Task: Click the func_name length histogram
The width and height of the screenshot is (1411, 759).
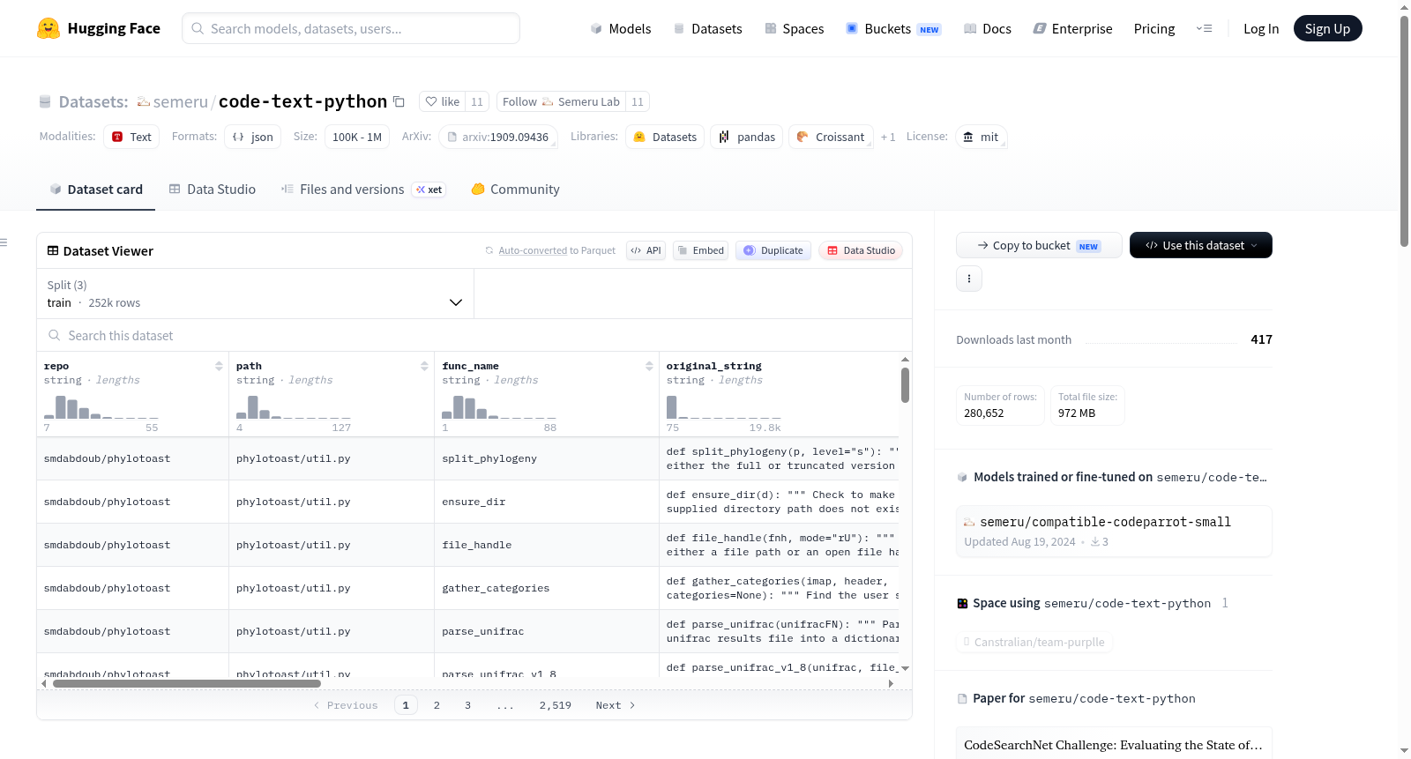Action: click(498, 407)
